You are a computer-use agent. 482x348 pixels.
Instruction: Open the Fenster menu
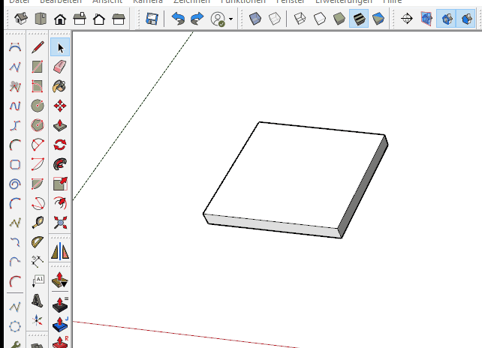pos(289,1)
